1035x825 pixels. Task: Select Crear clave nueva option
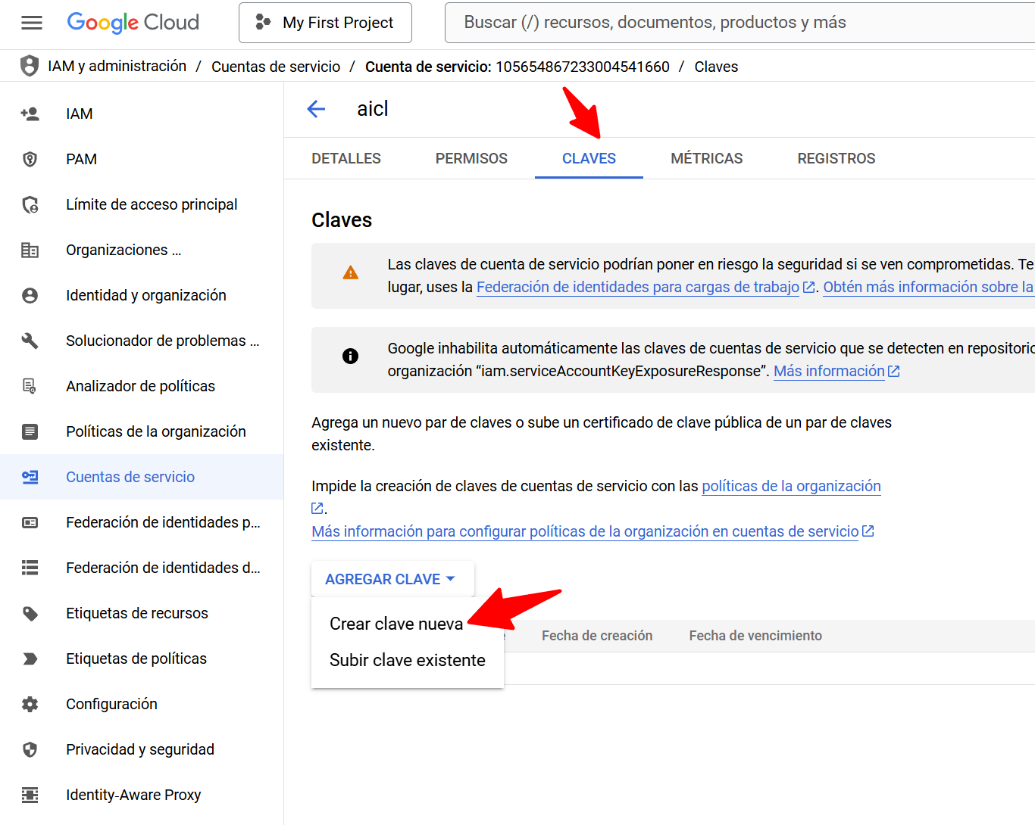(x=396, y=624)
